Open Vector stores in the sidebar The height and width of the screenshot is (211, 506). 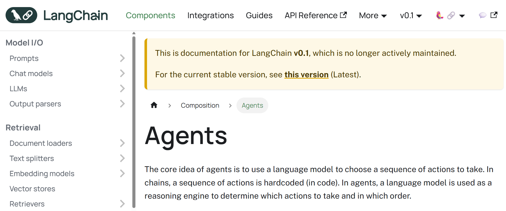[x=32, y=189]
